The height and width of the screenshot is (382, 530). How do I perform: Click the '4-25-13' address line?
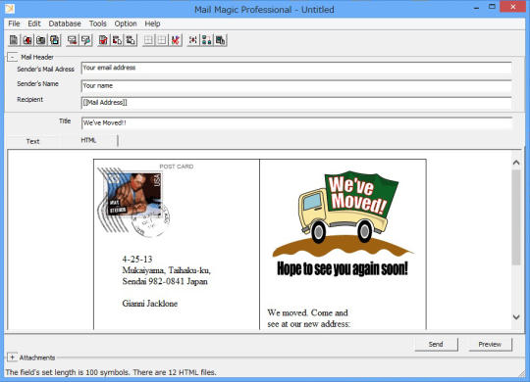[x=137, y=260]
